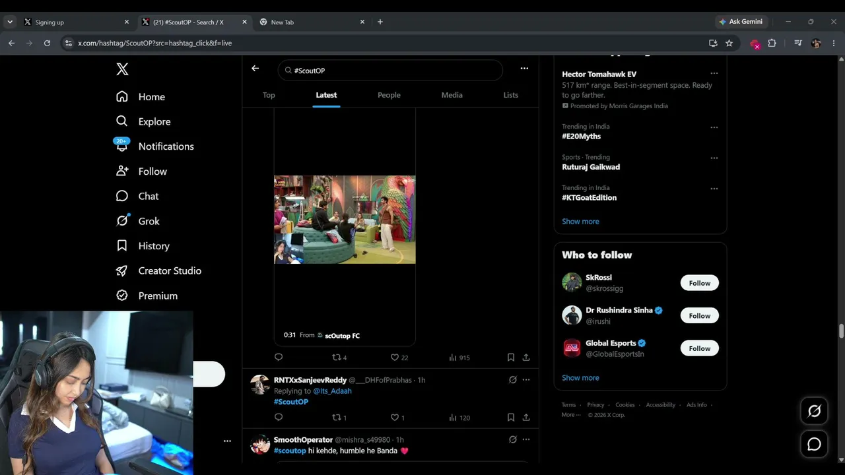This screenshot has width=845, height=475.
Task: Open floating chat bubble button
Action: point(814,444)
